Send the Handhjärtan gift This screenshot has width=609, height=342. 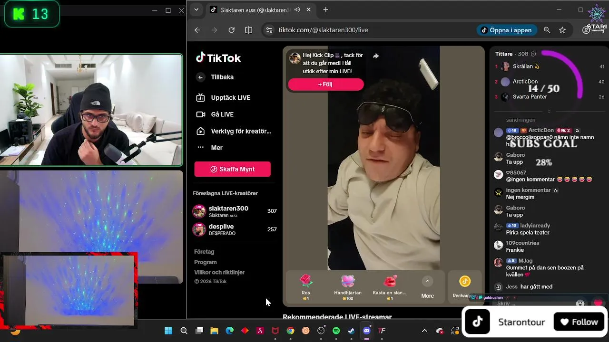coord(348,287)
